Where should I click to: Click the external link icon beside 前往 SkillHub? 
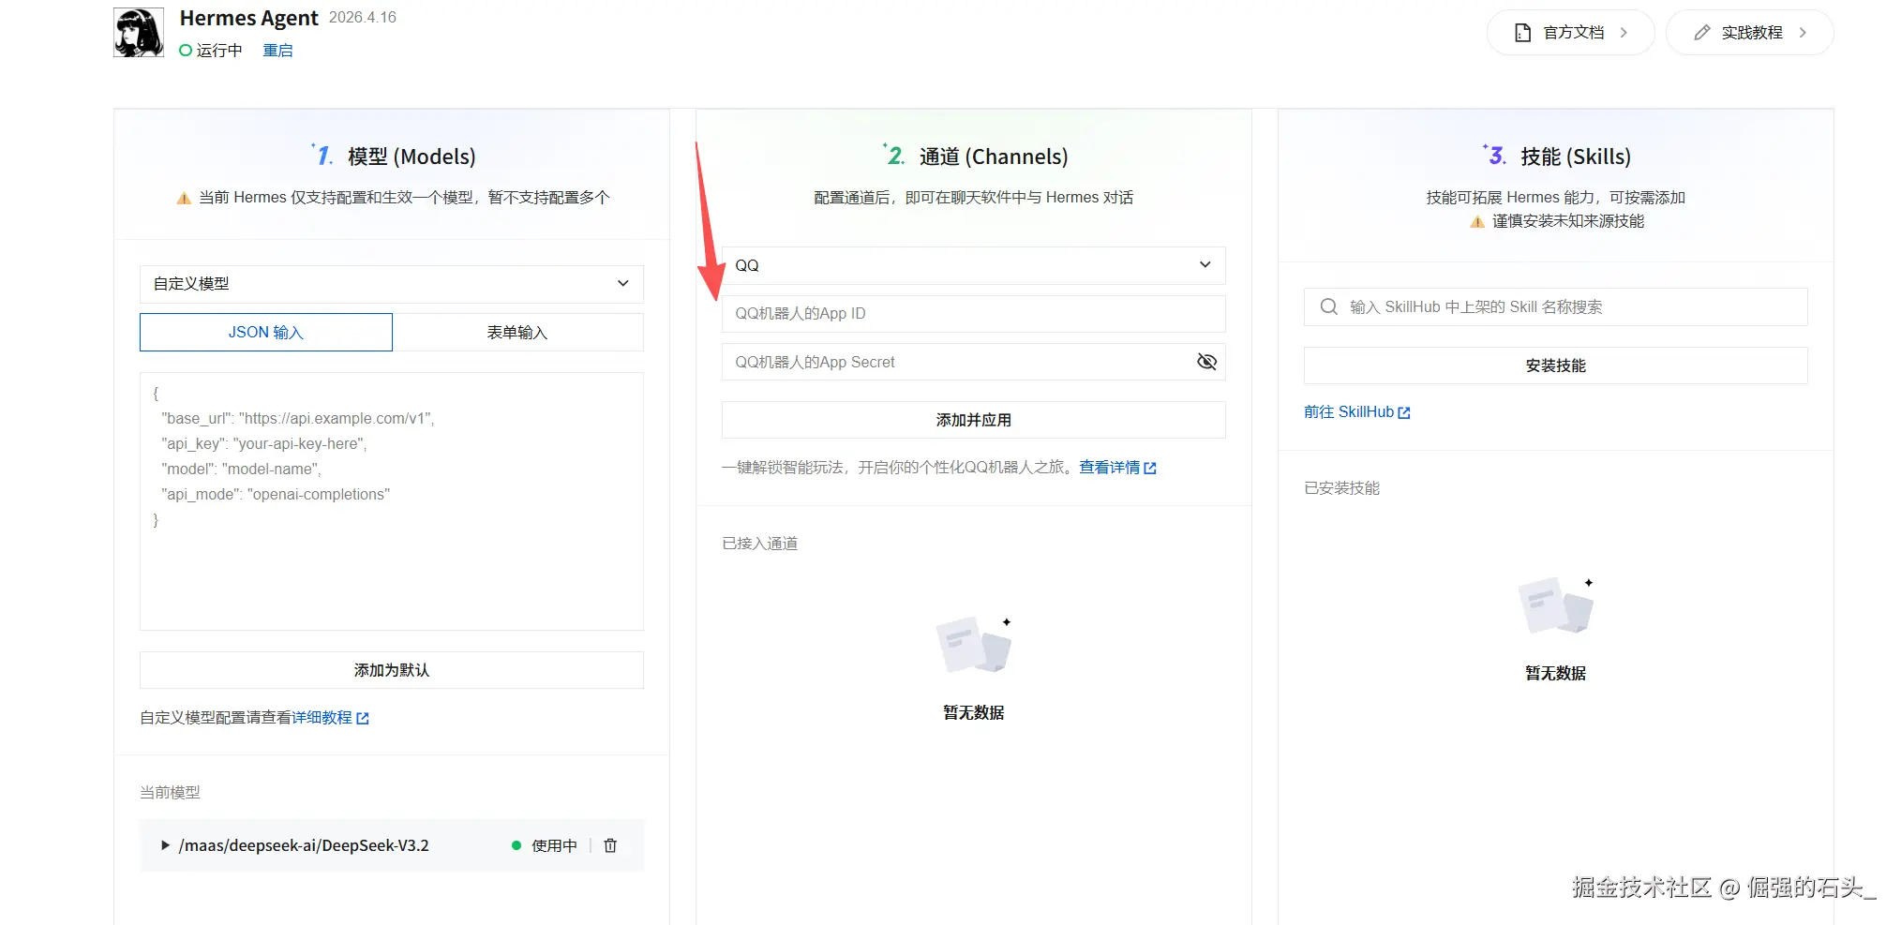(1404, 413)
